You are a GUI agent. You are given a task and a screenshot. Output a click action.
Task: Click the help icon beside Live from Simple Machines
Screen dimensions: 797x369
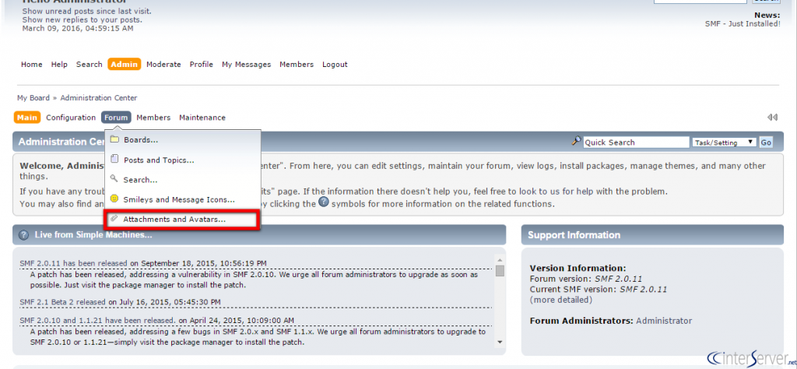[23, 235]
